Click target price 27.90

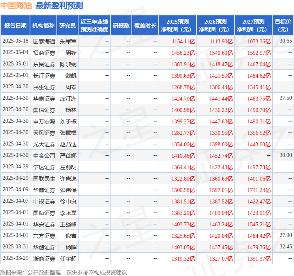(286, 235)
